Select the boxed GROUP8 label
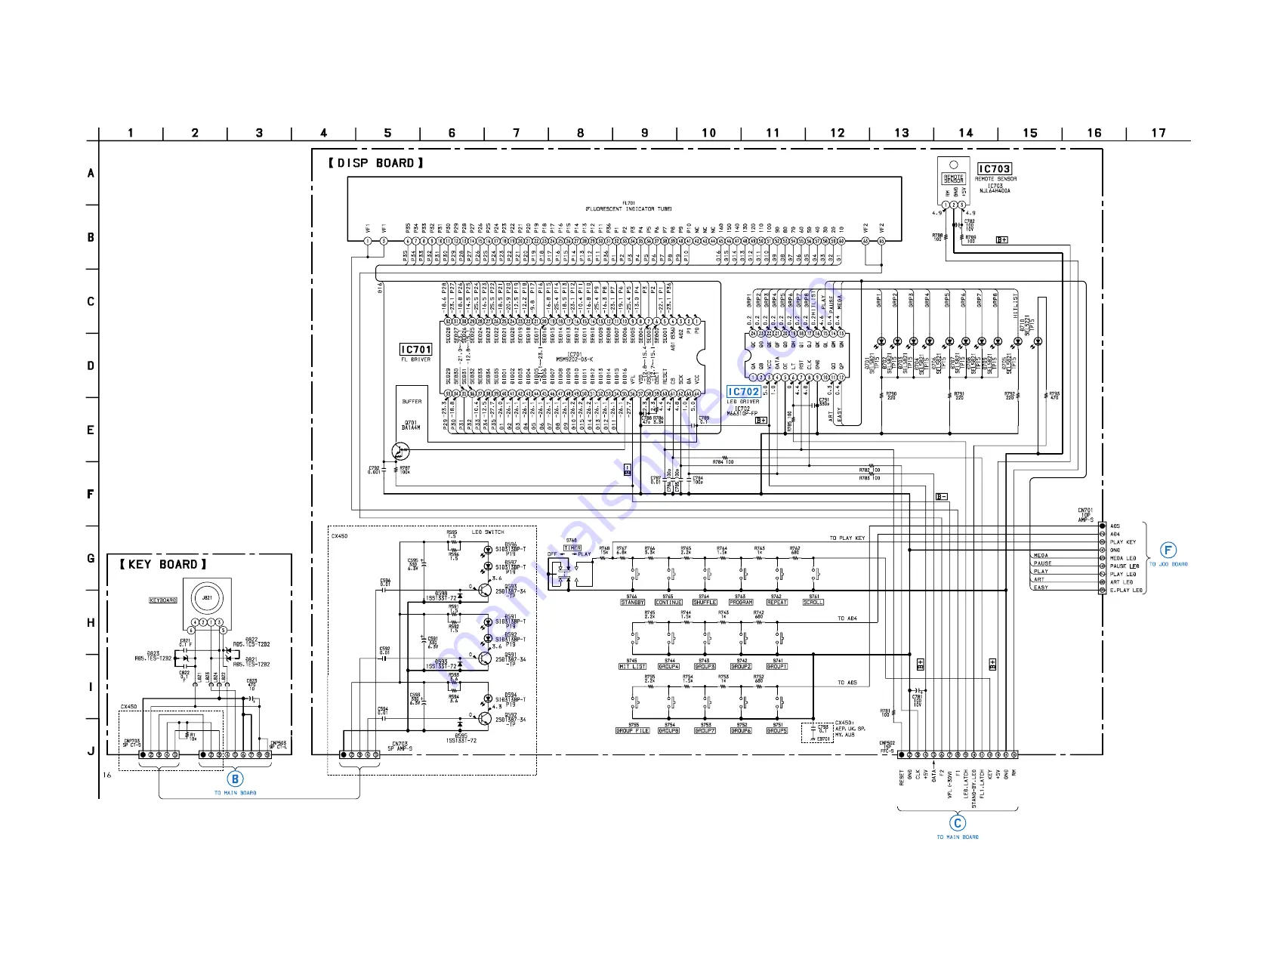The width and height of the screenshot is (1268, 953). click(668, 731)
